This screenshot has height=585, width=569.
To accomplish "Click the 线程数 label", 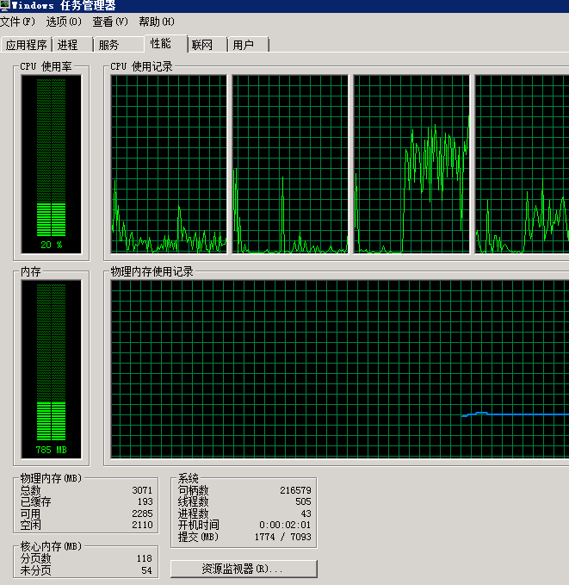I will coord(193,501).
